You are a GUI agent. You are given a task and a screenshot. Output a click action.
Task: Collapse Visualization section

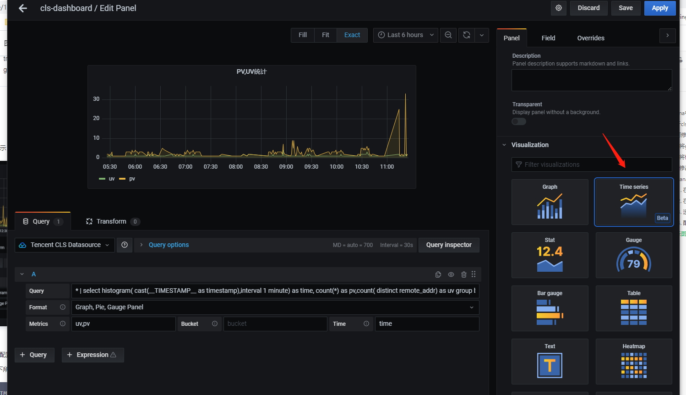point(504,145)
